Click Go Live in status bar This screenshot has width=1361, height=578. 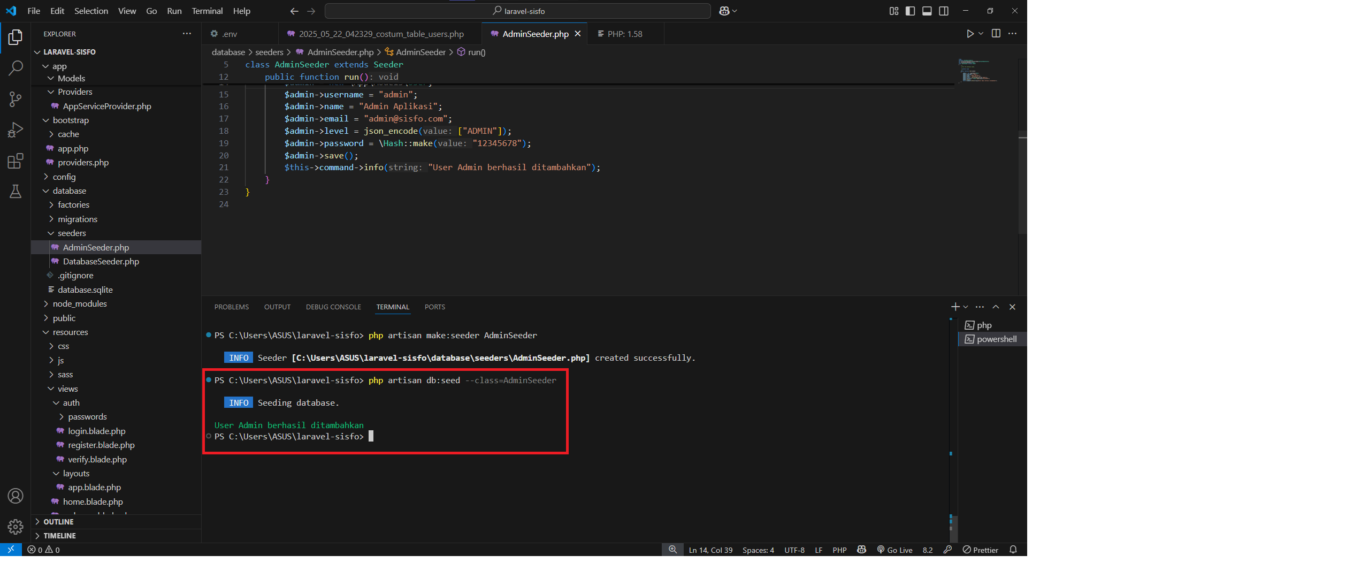tap(894, 550)
